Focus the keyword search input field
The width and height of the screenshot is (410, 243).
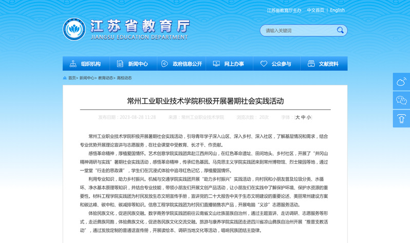[x=298, y=31]
